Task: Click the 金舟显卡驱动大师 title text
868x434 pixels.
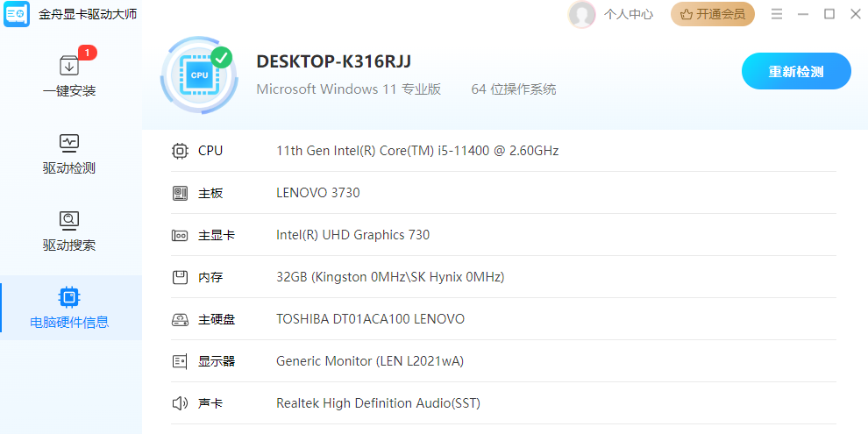Action: (x=88, y=14)
